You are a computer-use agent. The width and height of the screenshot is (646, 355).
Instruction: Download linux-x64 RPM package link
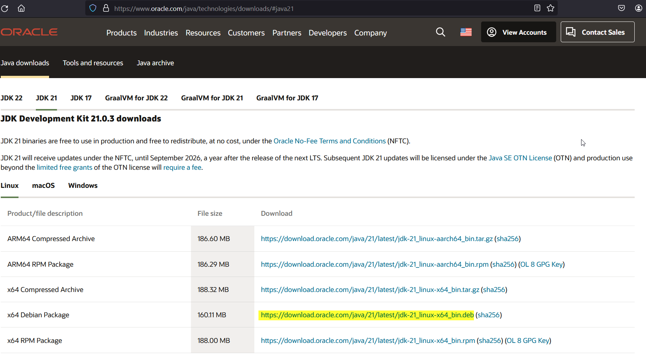368,341
